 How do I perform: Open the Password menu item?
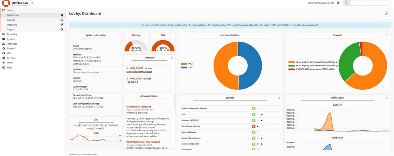point(33,25)
